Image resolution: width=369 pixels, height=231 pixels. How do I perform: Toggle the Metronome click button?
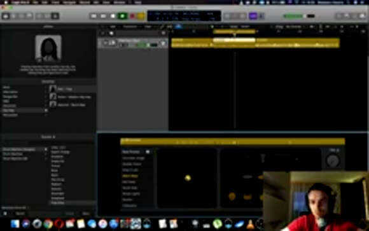tap(261, 16)
